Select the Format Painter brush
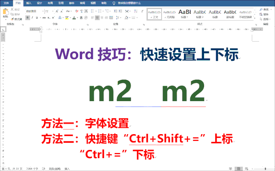This screenshot has width=275, height=171. click(12, 19)
